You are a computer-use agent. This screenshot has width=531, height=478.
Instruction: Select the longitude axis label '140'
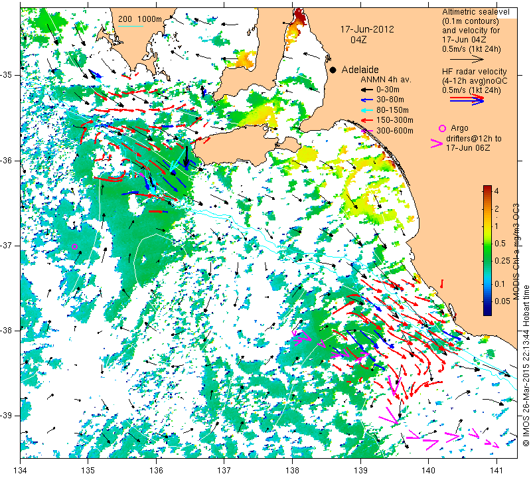(x=428, y=471)
